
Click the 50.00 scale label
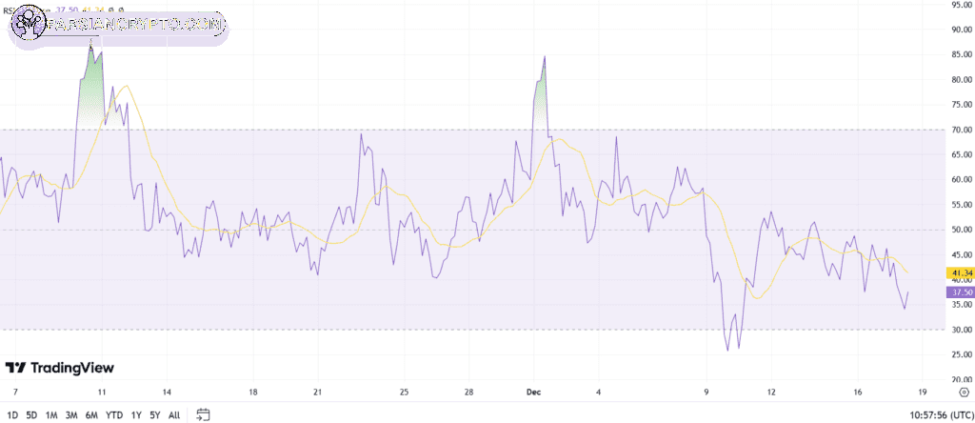(962, 230)
